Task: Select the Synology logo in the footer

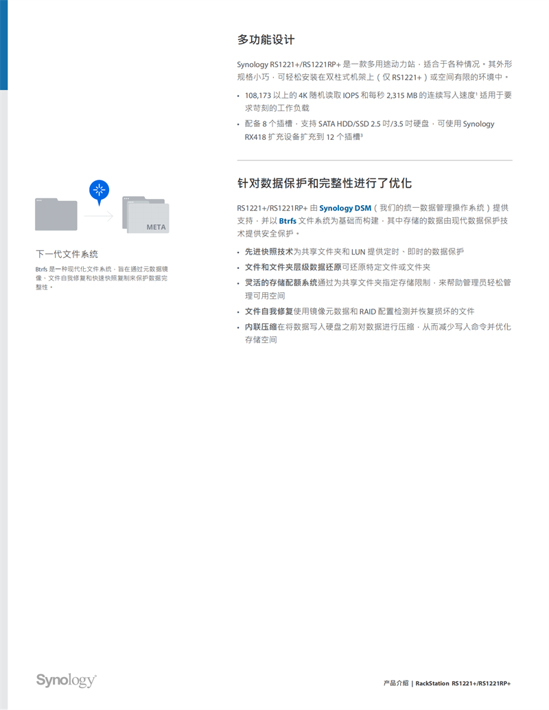Action: [x=65, y=681]
